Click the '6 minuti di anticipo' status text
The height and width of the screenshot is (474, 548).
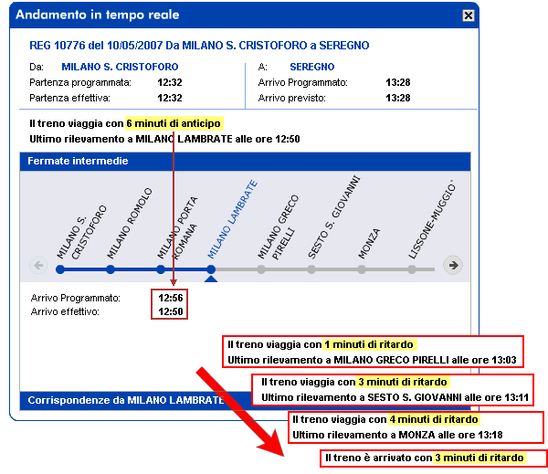point(174,123)
